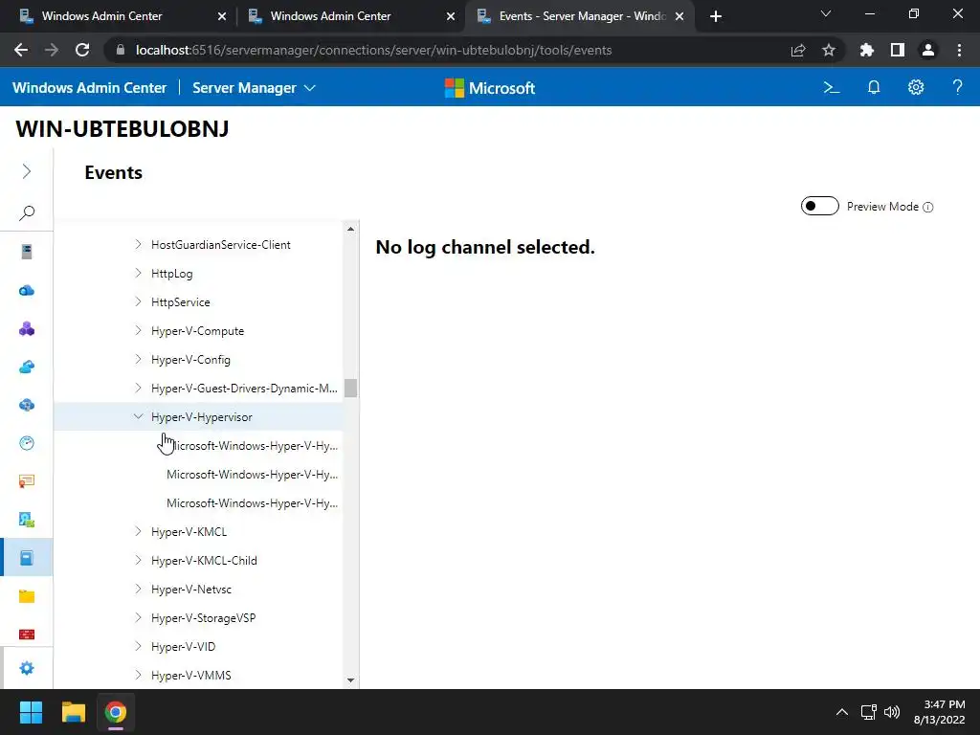Click the cloud with gear sidebar icon
The width and height of the screenshot is (980, 735).
[x=26, y=405]
